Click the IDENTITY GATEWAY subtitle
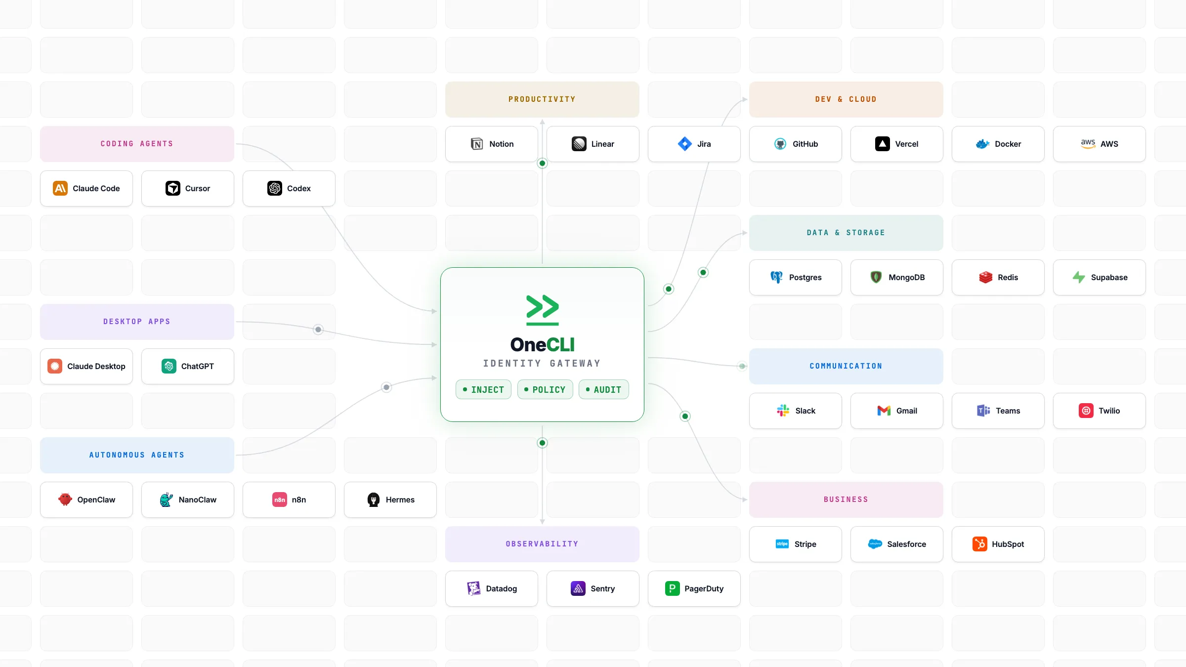 542,364
